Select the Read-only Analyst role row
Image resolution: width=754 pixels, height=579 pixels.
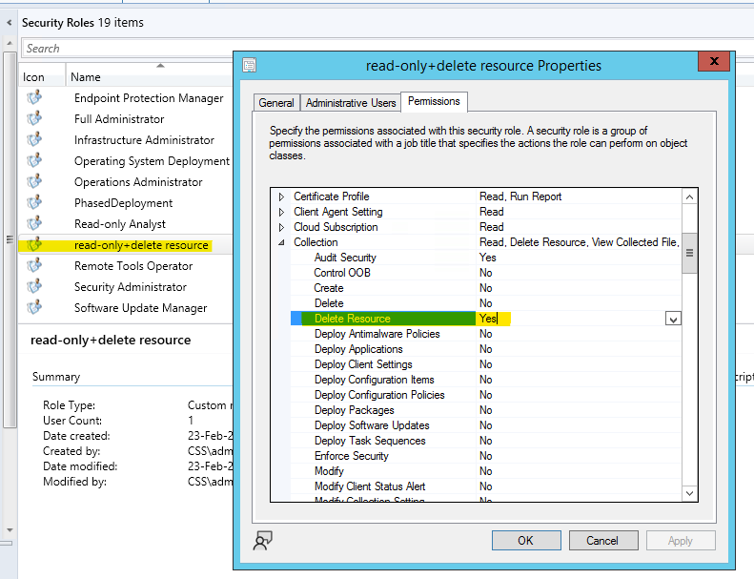(x=126, y=224)
